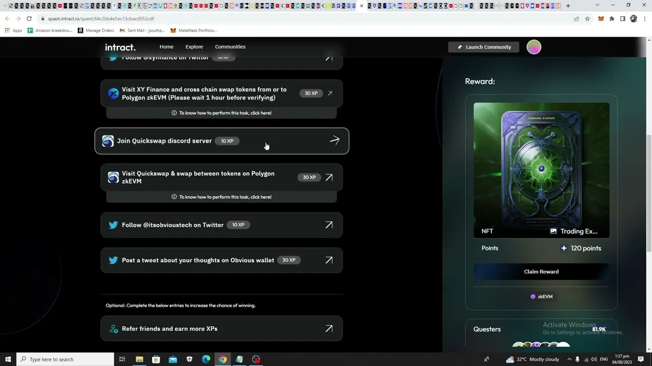Open the Amazon breakdown bookmark
The width and height of the screenshot is (652, 366).
point(50,30)
